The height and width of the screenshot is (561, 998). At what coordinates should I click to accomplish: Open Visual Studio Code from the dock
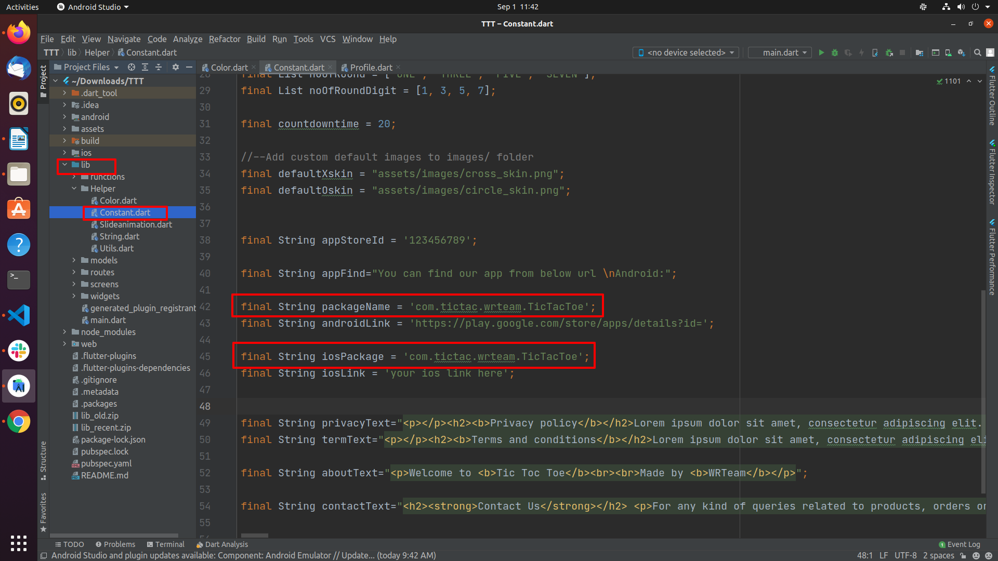tap(19, 315)
